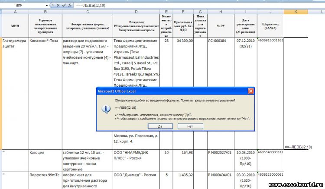This screenshot has width=325, height=189.
Task: Select quantity cell 5 in Пирфотех row
Action: pos(166,180)
